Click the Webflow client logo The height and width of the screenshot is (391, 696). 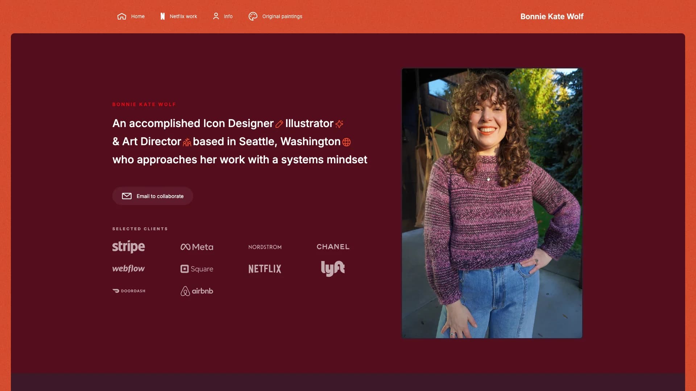pos(129,269)
